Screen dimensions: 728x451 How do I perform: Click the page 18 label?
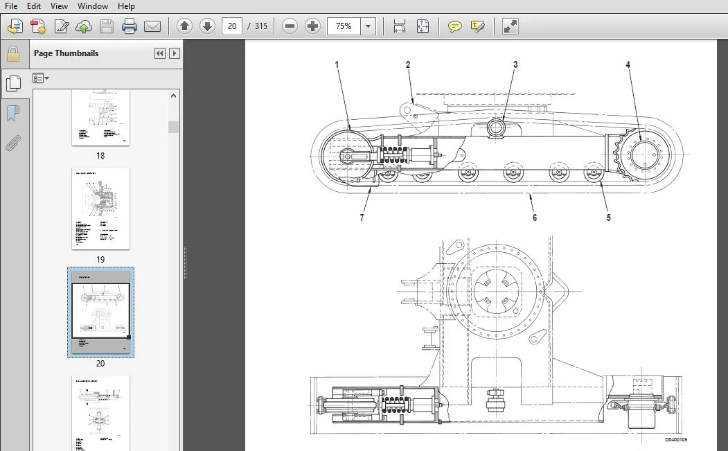(x=100, y=156)
